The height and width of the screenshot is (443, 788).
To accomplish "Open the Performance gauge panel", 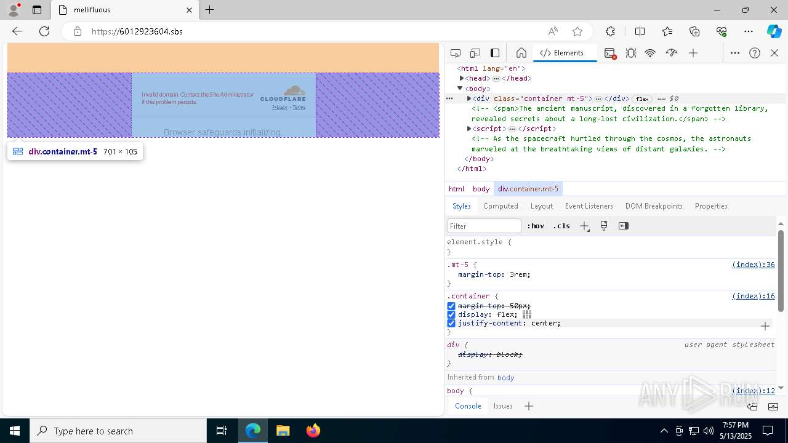I will 672,53.
